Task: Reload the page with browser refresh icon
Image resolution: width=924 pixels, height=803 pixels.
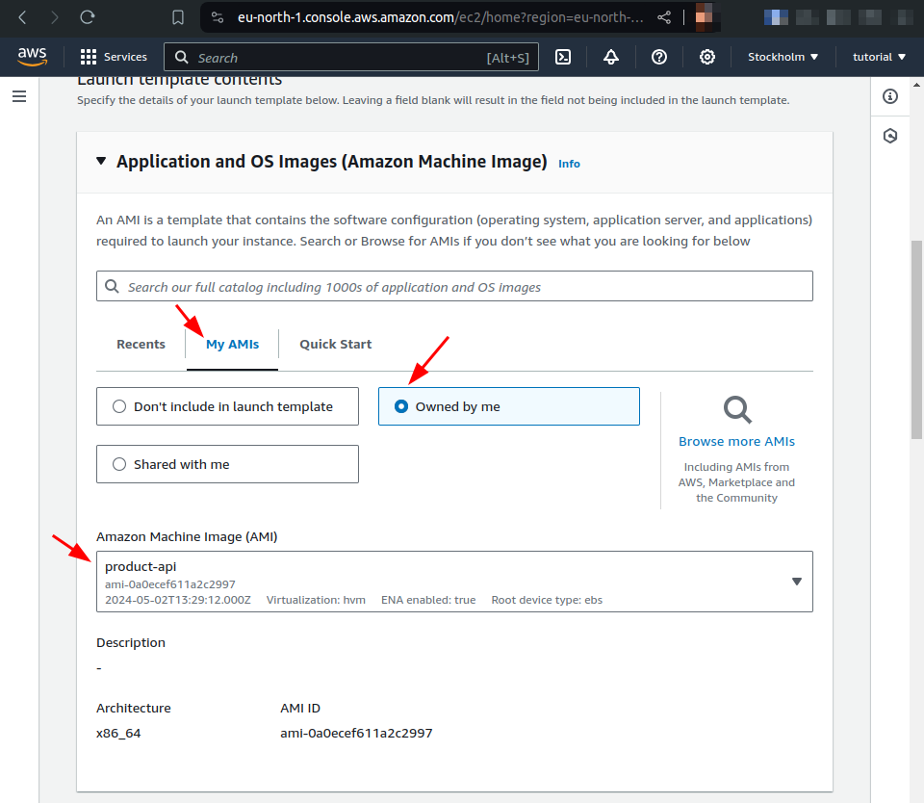Action: coord(88,17)
